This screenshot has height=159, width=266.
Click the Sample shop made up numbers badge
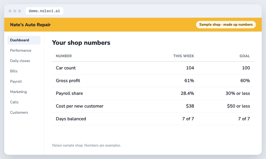[x=226, y=24]
